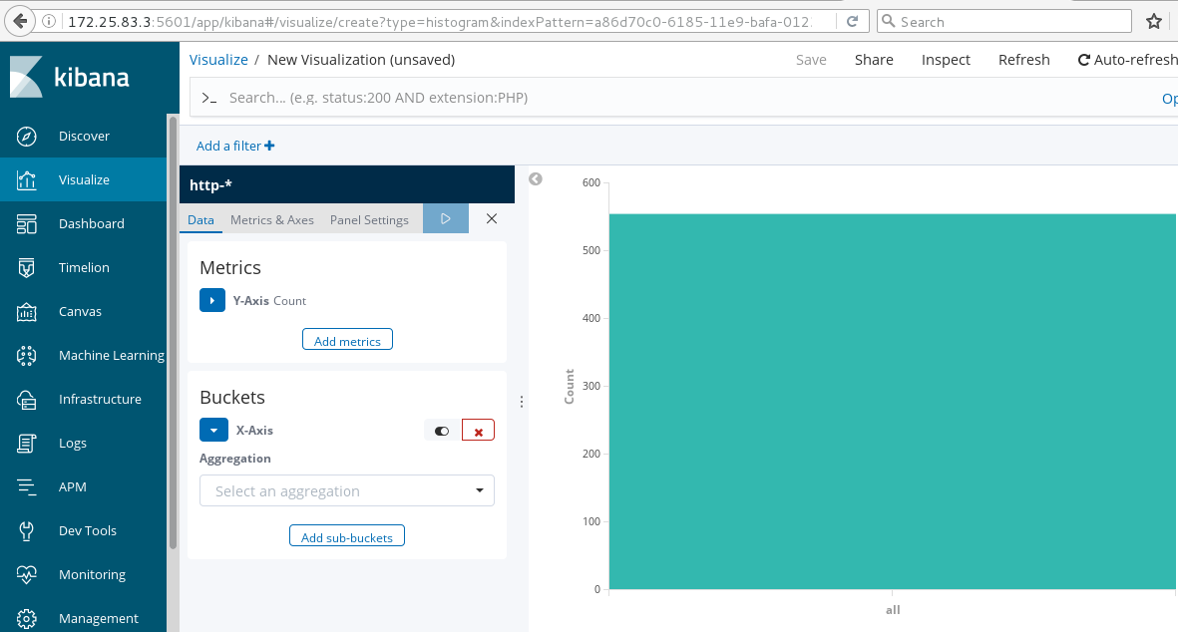The height and width of the screenshot is (632, 1178).
Task: Open the Select an aggregation dropdown
Action: coord(347,490)
